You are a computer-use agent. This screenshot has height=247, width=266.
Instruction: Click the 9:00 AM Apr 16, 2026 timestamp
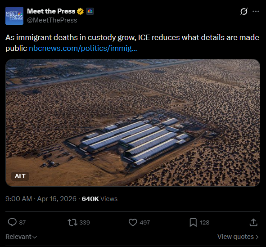[41, 199]
